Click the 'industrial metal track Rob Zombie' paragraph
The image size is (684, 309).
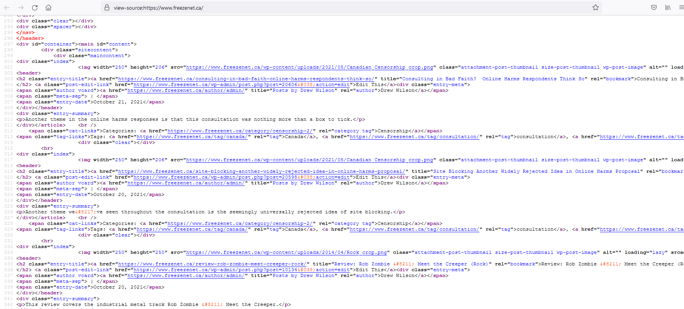(154, 304)
